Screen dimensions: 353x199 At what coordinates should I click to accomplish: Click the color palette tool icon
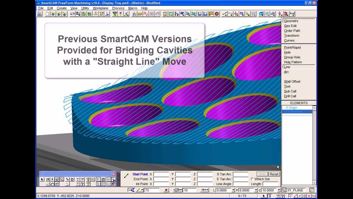(127, 14)
